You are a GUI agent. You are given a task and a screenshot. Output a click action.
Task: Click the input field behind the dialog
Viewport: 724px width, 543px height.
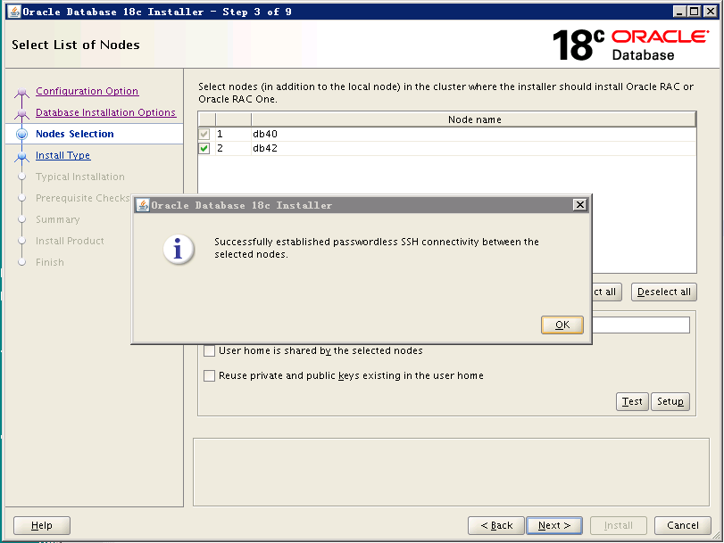[x=641, y=325]
